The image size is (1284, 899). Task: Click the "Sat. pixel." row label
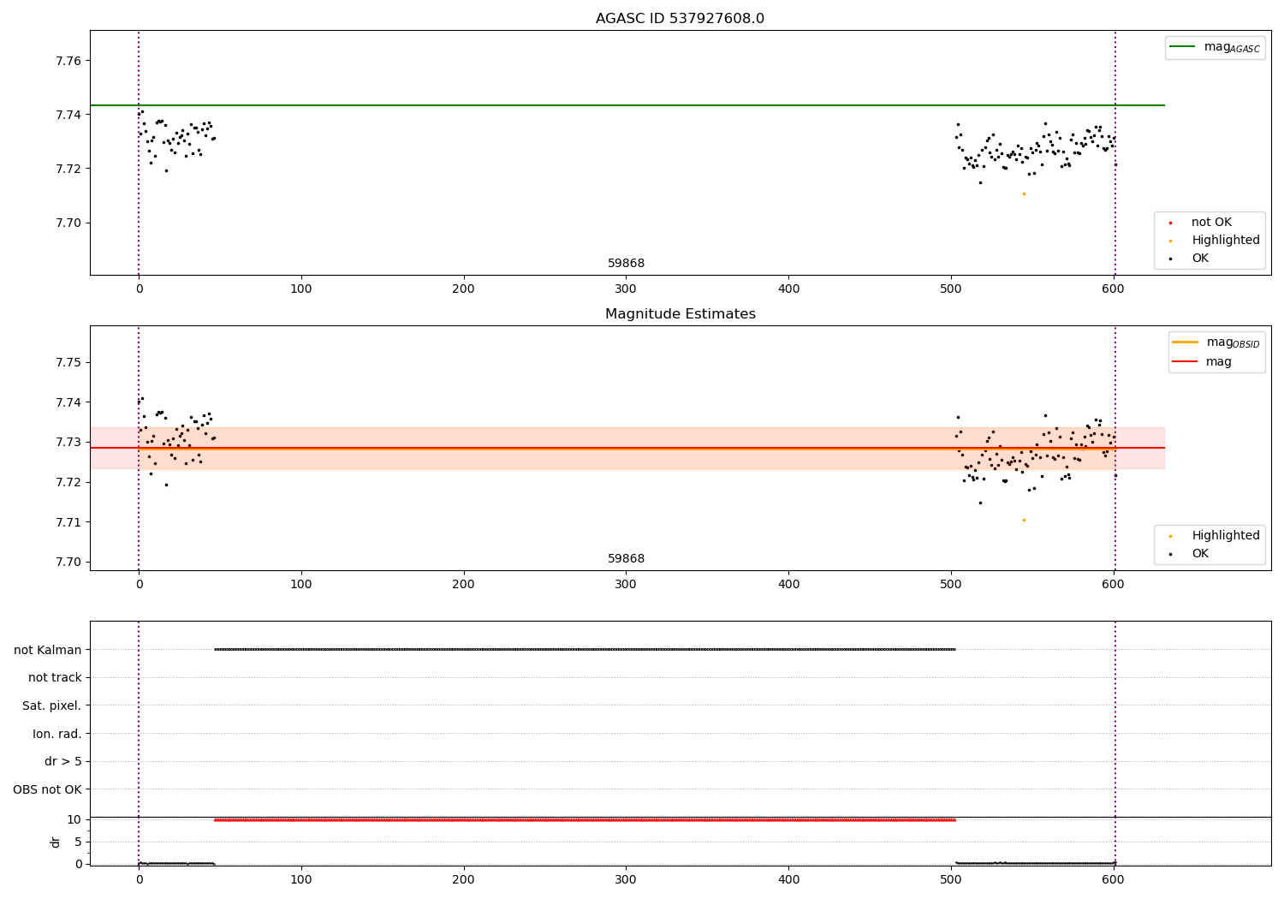pyautogui.click(x=51, y=706)
